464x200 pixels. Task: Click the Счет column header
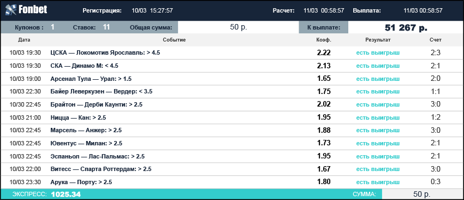436,40
